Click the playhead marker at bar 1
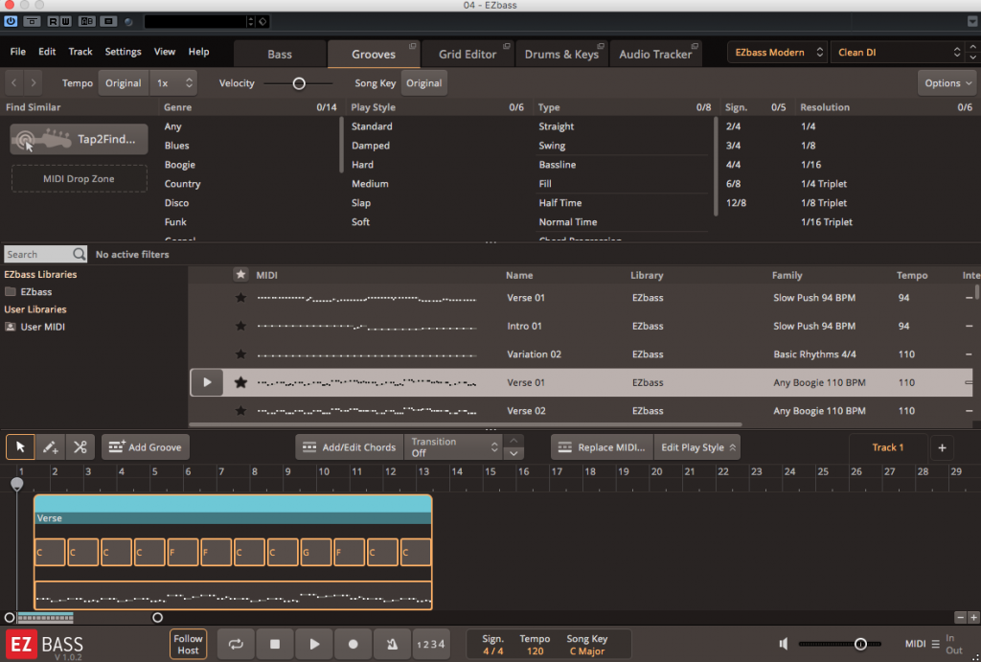The image size is (981, 662). pos(17,484)
